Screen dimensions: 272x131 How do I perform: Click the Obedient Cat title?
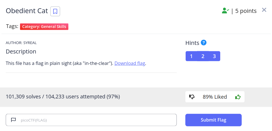(x=27, y=11)
